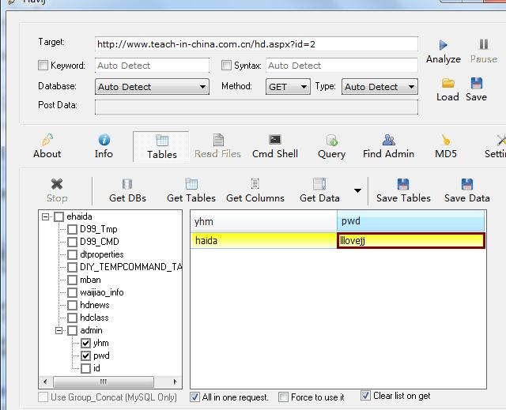Click the Save Tables icon
The width and height of the screenshot is (506, 410).
point(403,184)
